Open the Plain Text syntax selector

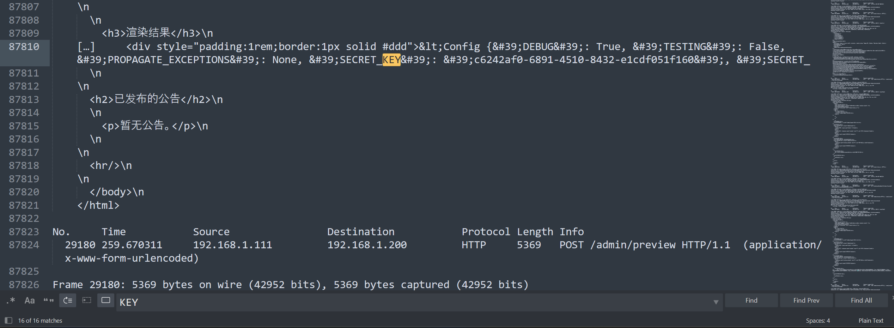[870, 321]
